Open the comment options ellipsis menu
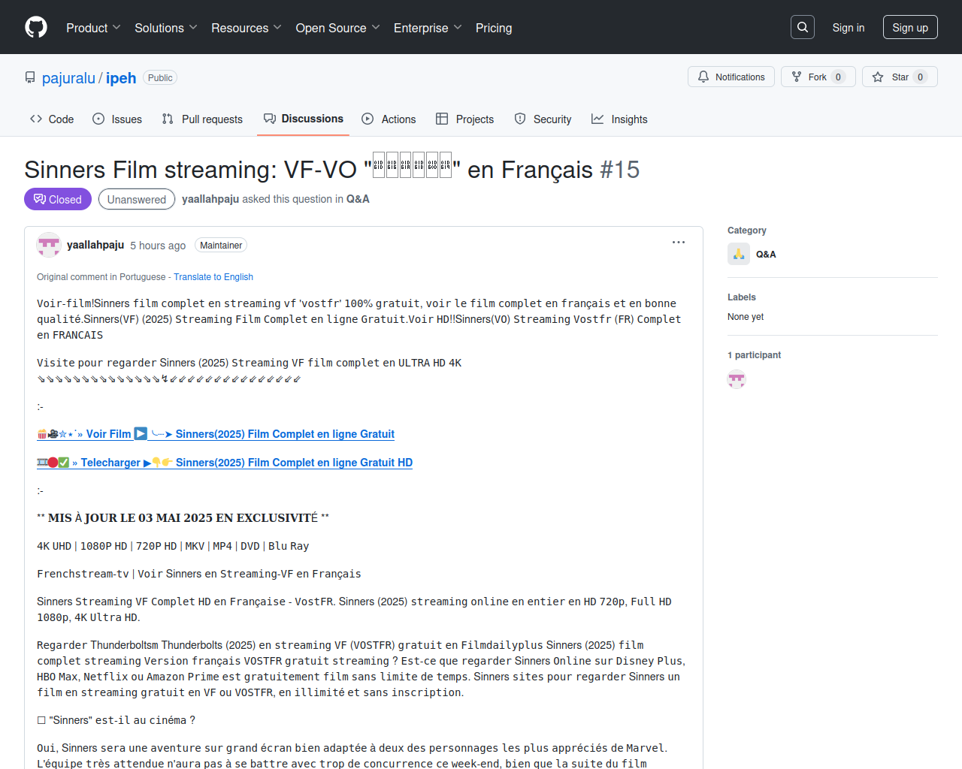The height and width of the screenshot is (769, 962). (x=679, y=243)
